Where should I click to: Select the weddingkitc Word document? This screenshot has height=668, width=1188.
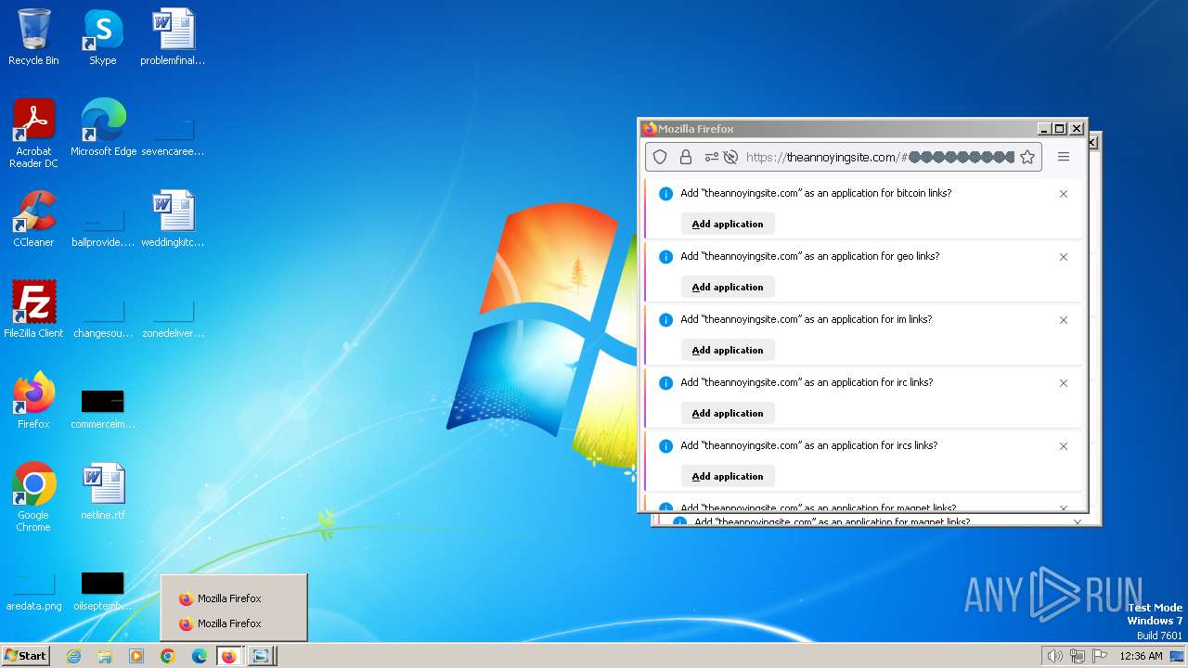[x=173, y=219]
